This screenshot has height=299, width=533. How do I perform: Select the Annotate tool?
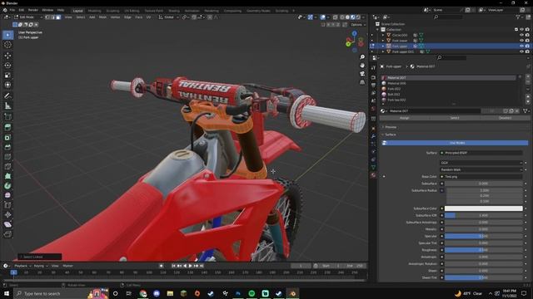click(x=7, y=96)
